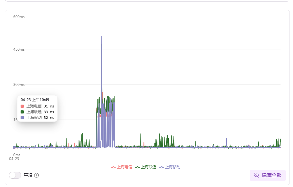The height and width of the screenshot is (187, 293).
Task: Click the 32 ms value in tooltip
Action: 49,118
